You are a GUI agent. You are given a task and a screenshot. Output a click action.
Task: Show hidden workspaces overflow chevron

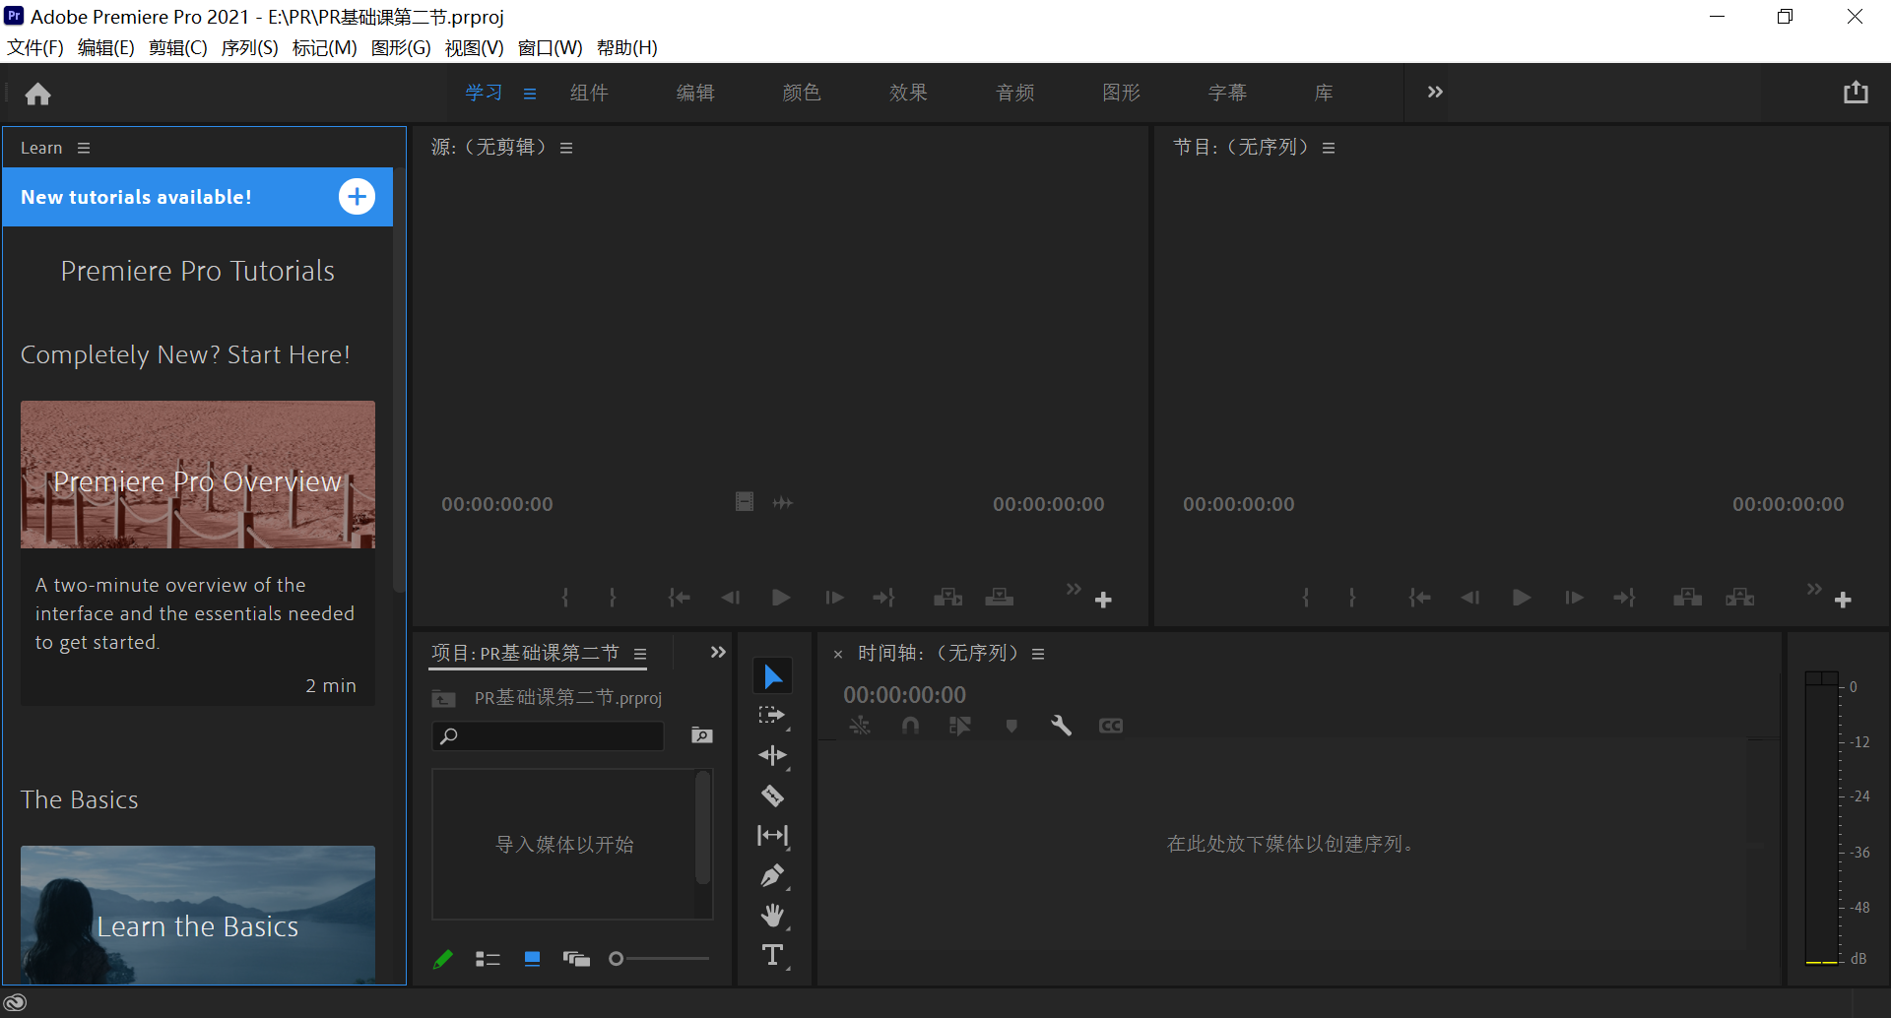pos(1435,92)
